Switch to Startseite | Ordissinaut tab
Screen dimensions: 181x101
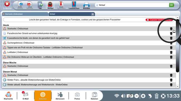[x=25, y=14]
